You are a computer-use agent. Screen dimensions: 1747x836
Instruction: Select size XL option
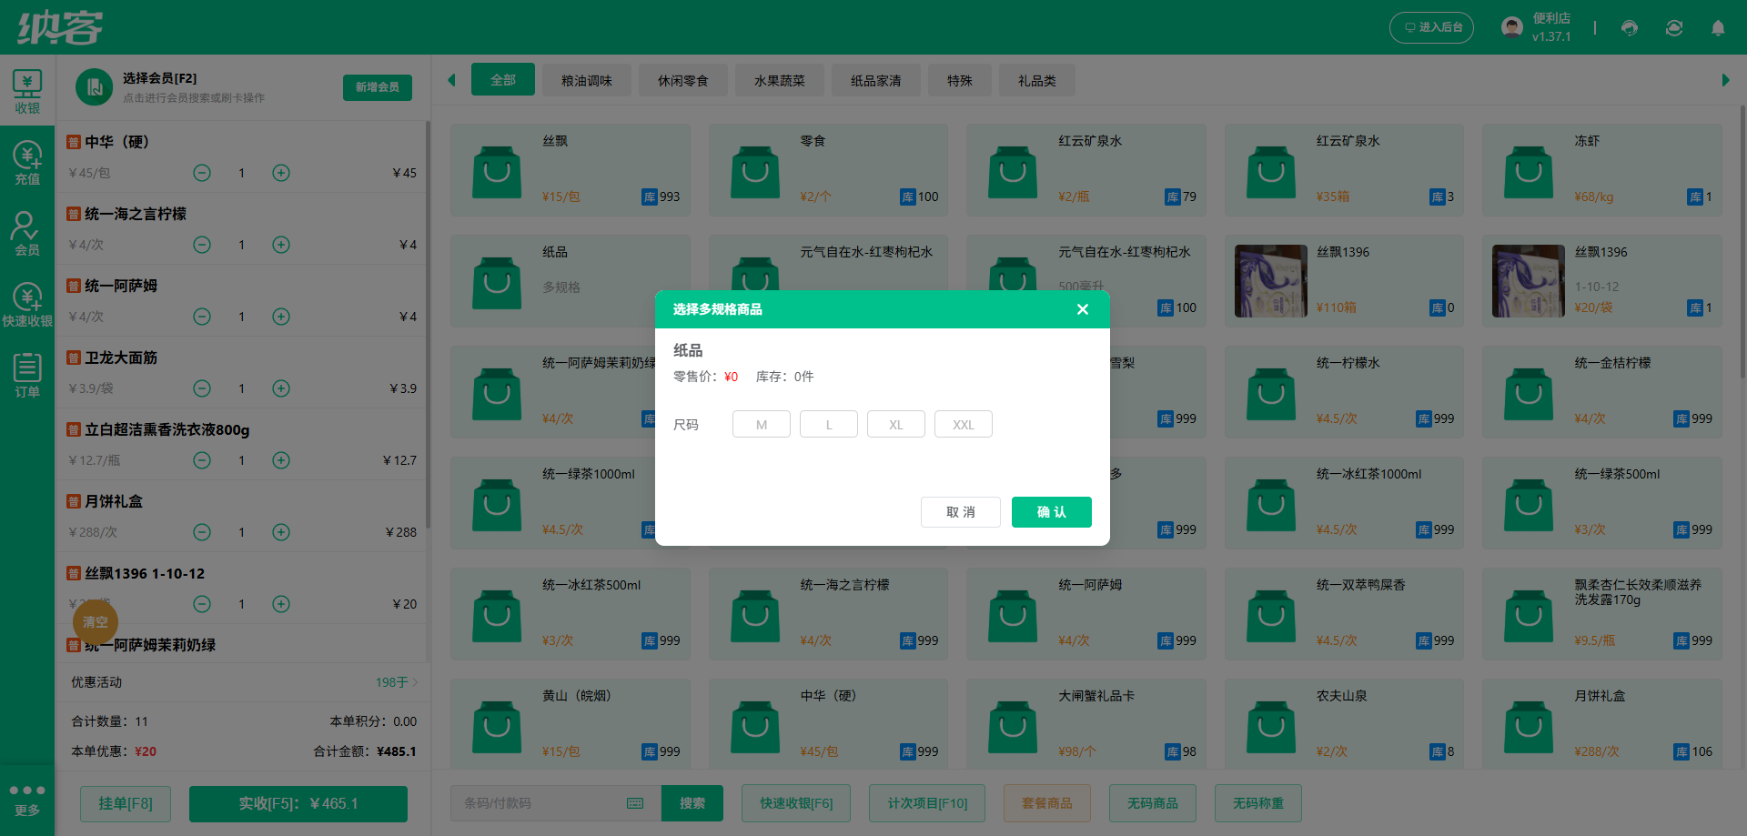(x=896, y=425)
